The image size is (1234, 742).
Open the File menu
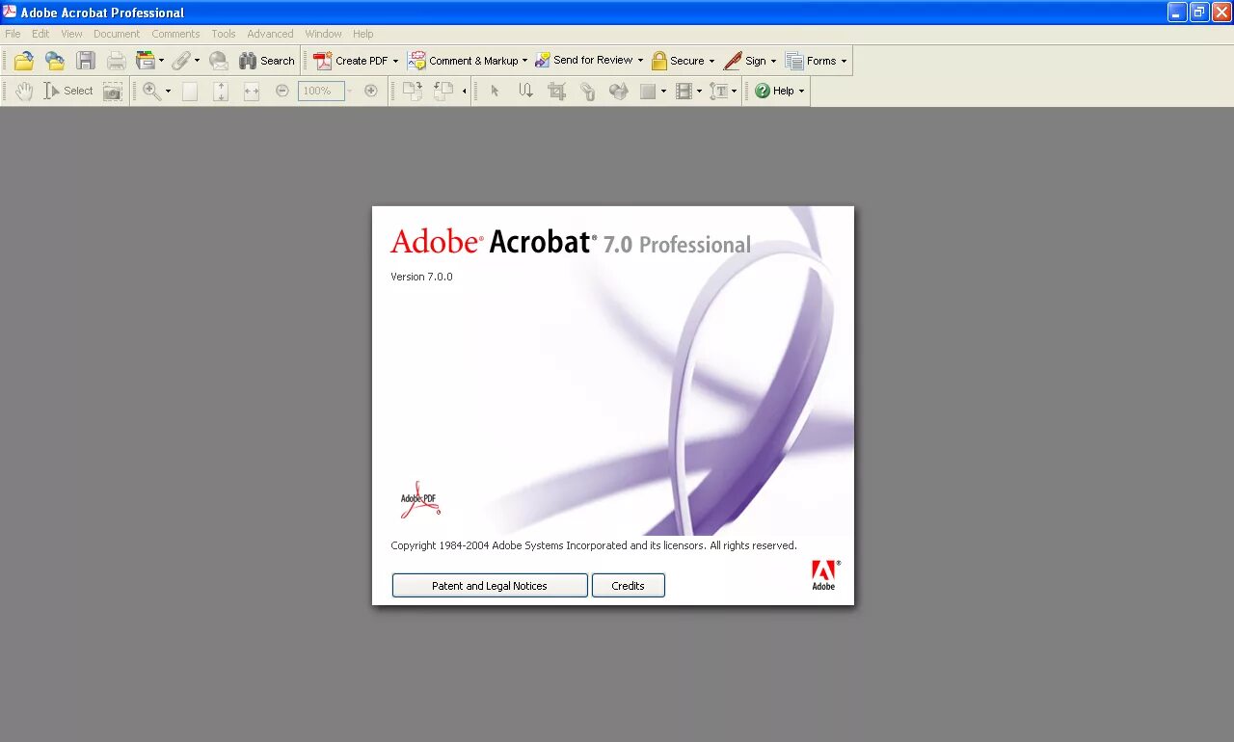[13, 34]
